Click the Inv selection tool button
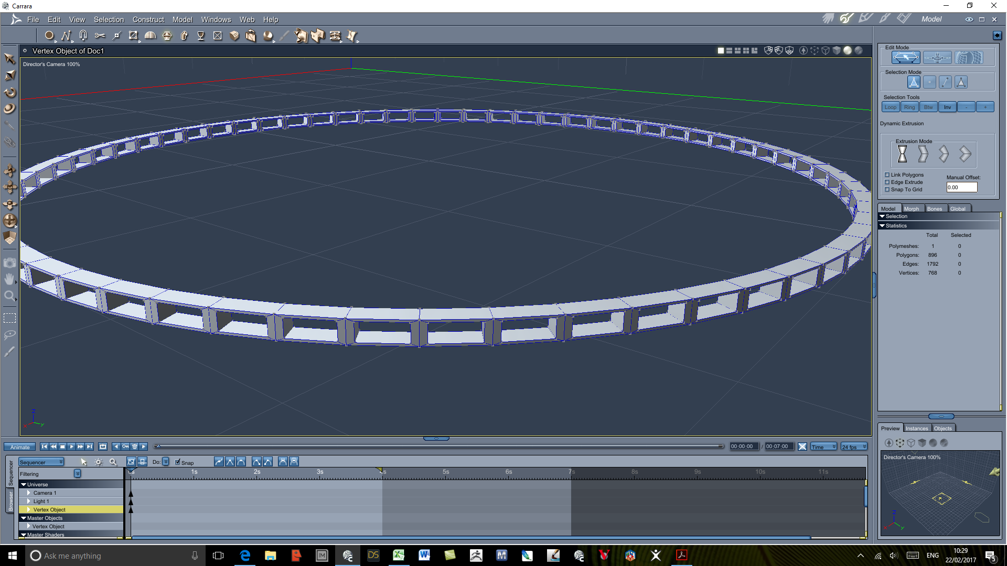Image resolution: width=1007 pixels, height=566 pixels. (947, 107)
